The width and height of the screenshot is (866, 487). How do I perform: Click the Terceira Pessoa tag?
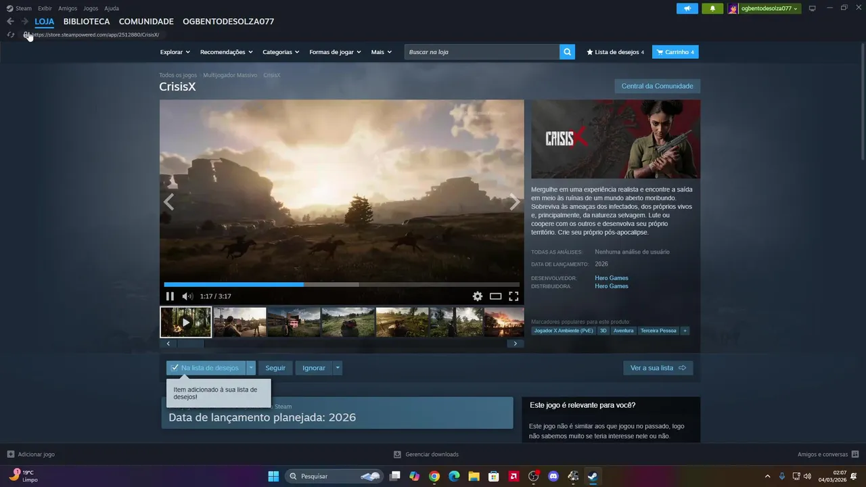[x=658, y=331]
